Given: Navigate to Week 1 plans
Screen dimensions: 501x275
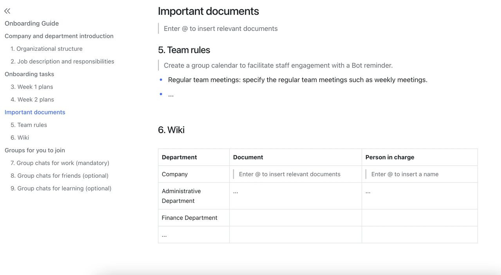Looking at the screenshot, I should coord(32,87).
